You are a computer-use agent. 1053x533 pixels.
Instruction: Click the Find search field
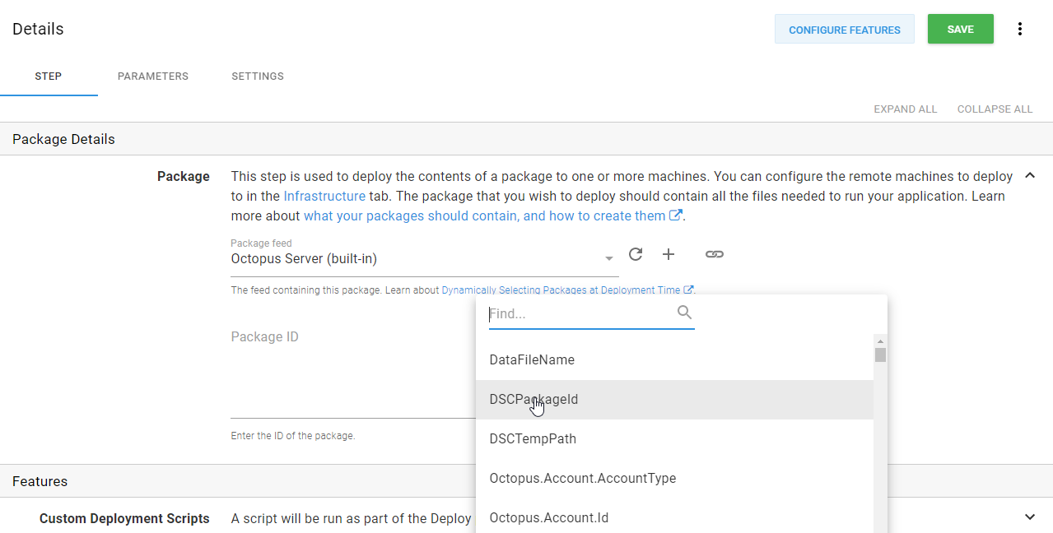pyautogui.click(x=580, y=314)
